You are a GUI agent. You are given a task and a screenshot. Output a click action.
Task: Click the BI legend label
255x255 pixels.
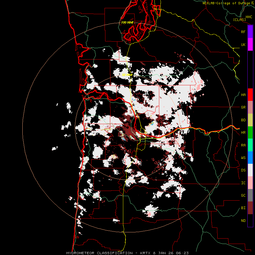tap(243, 208)
